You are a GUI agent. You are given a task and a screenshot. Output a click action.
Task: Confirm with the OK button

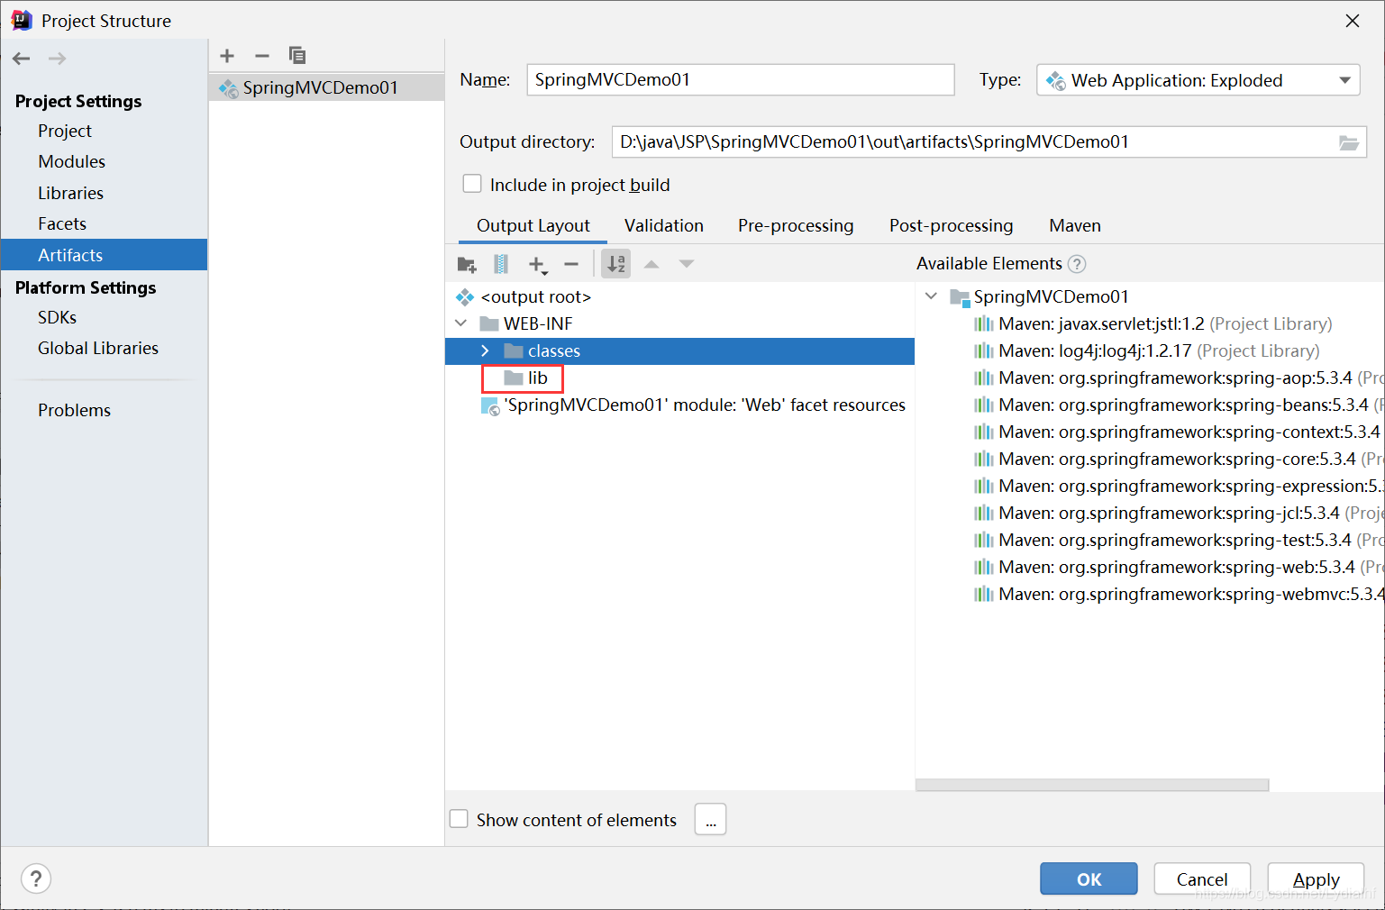click(x=1089, y=878)
